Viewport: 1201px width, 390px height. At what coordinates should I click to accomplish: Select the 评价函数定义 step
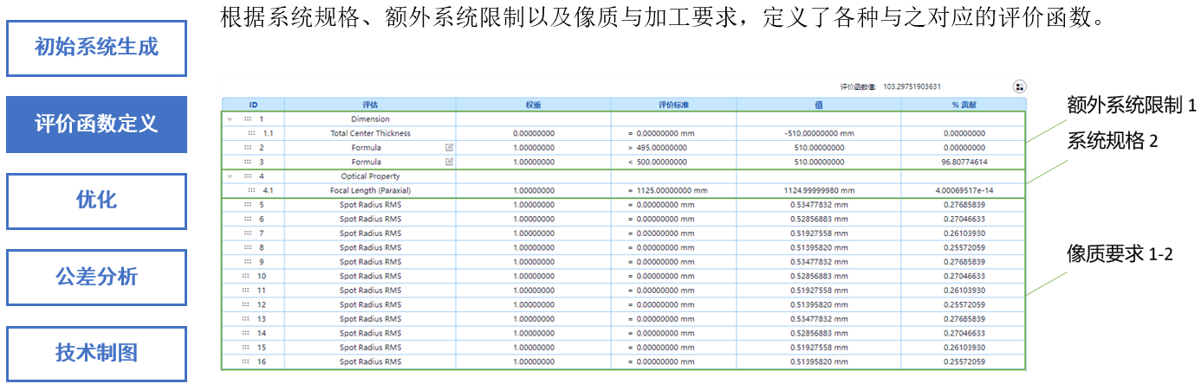(96, 124)
